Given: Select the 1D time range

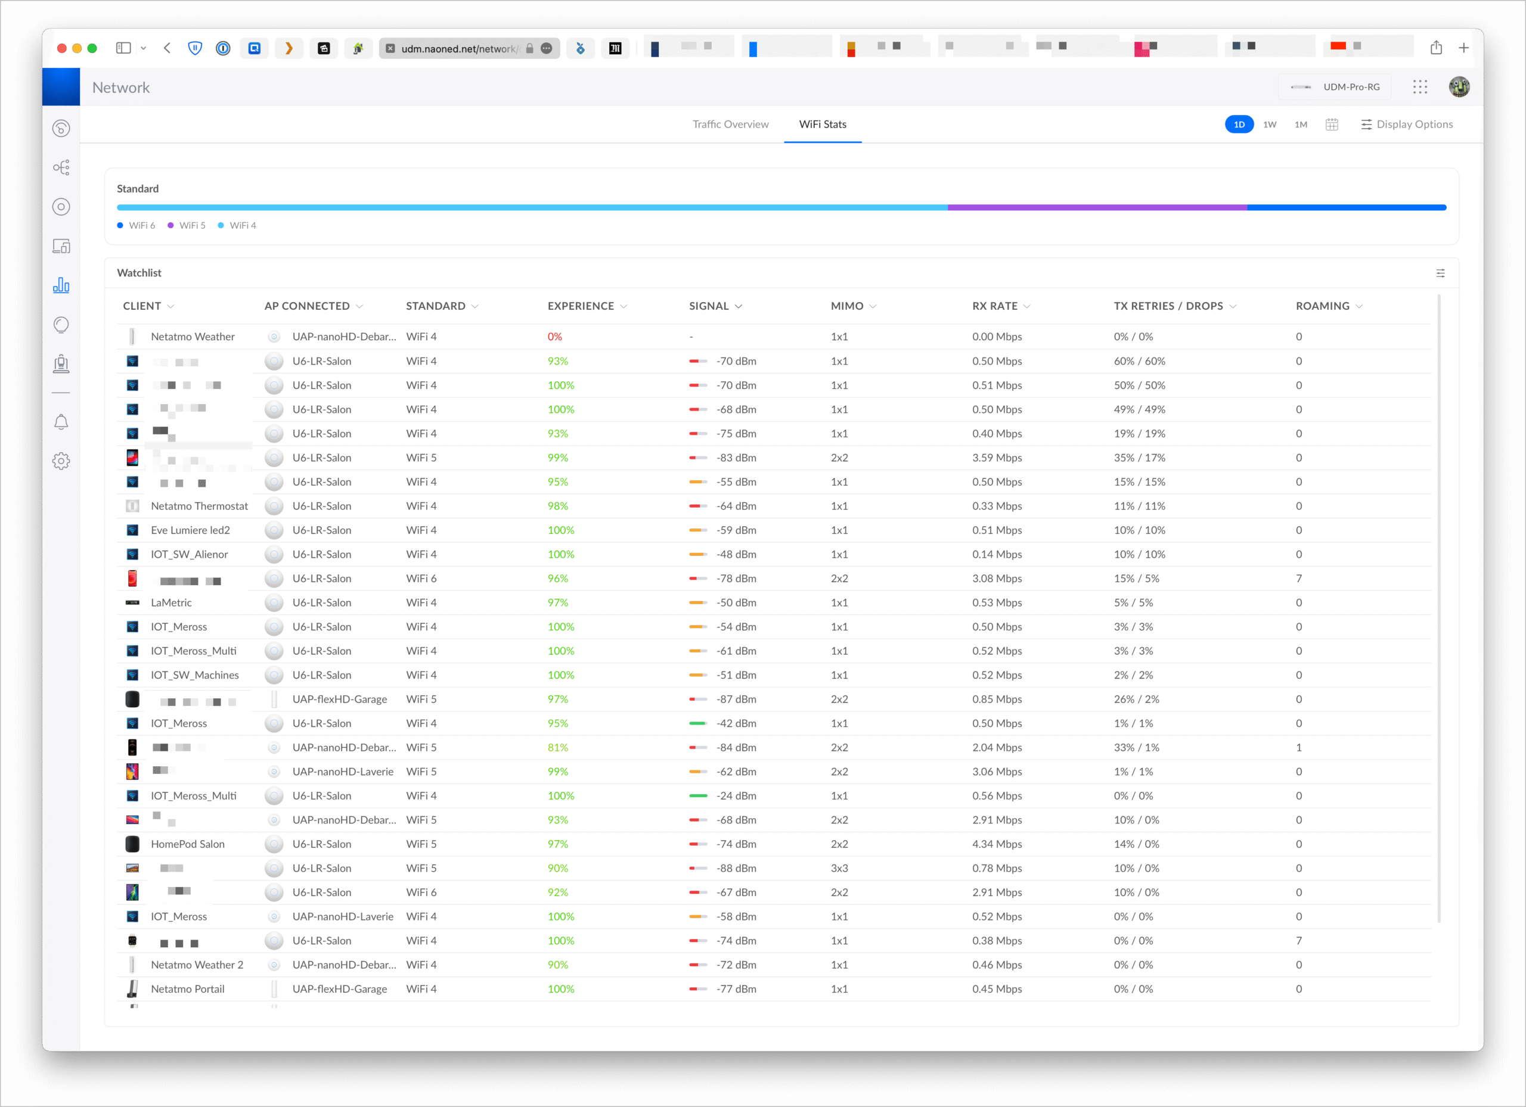Looking at the screenshot, I should 1239,125.
